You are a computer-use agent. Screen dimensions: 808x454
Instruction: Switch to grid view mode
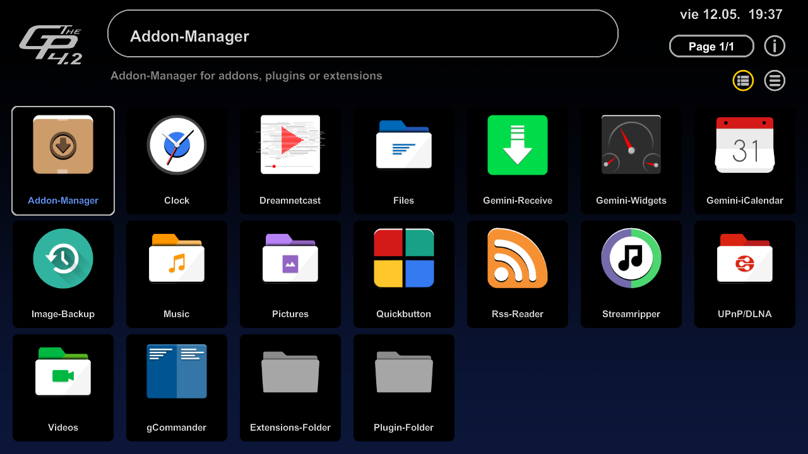click(x=743, y=81)
